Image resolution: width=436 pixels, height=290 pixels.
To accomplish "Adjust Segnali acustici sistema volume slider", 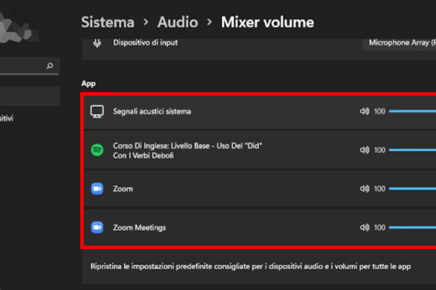I will tap(412, 111).
